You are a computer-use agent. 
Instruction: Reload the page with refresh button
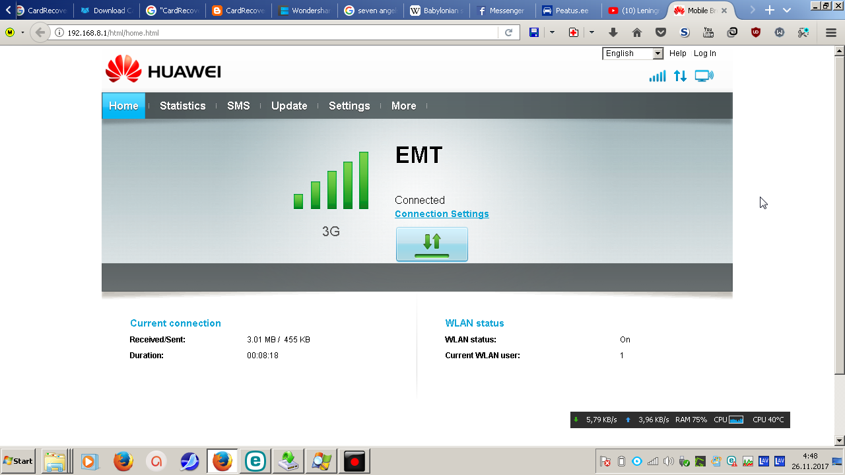coord(508,32)
